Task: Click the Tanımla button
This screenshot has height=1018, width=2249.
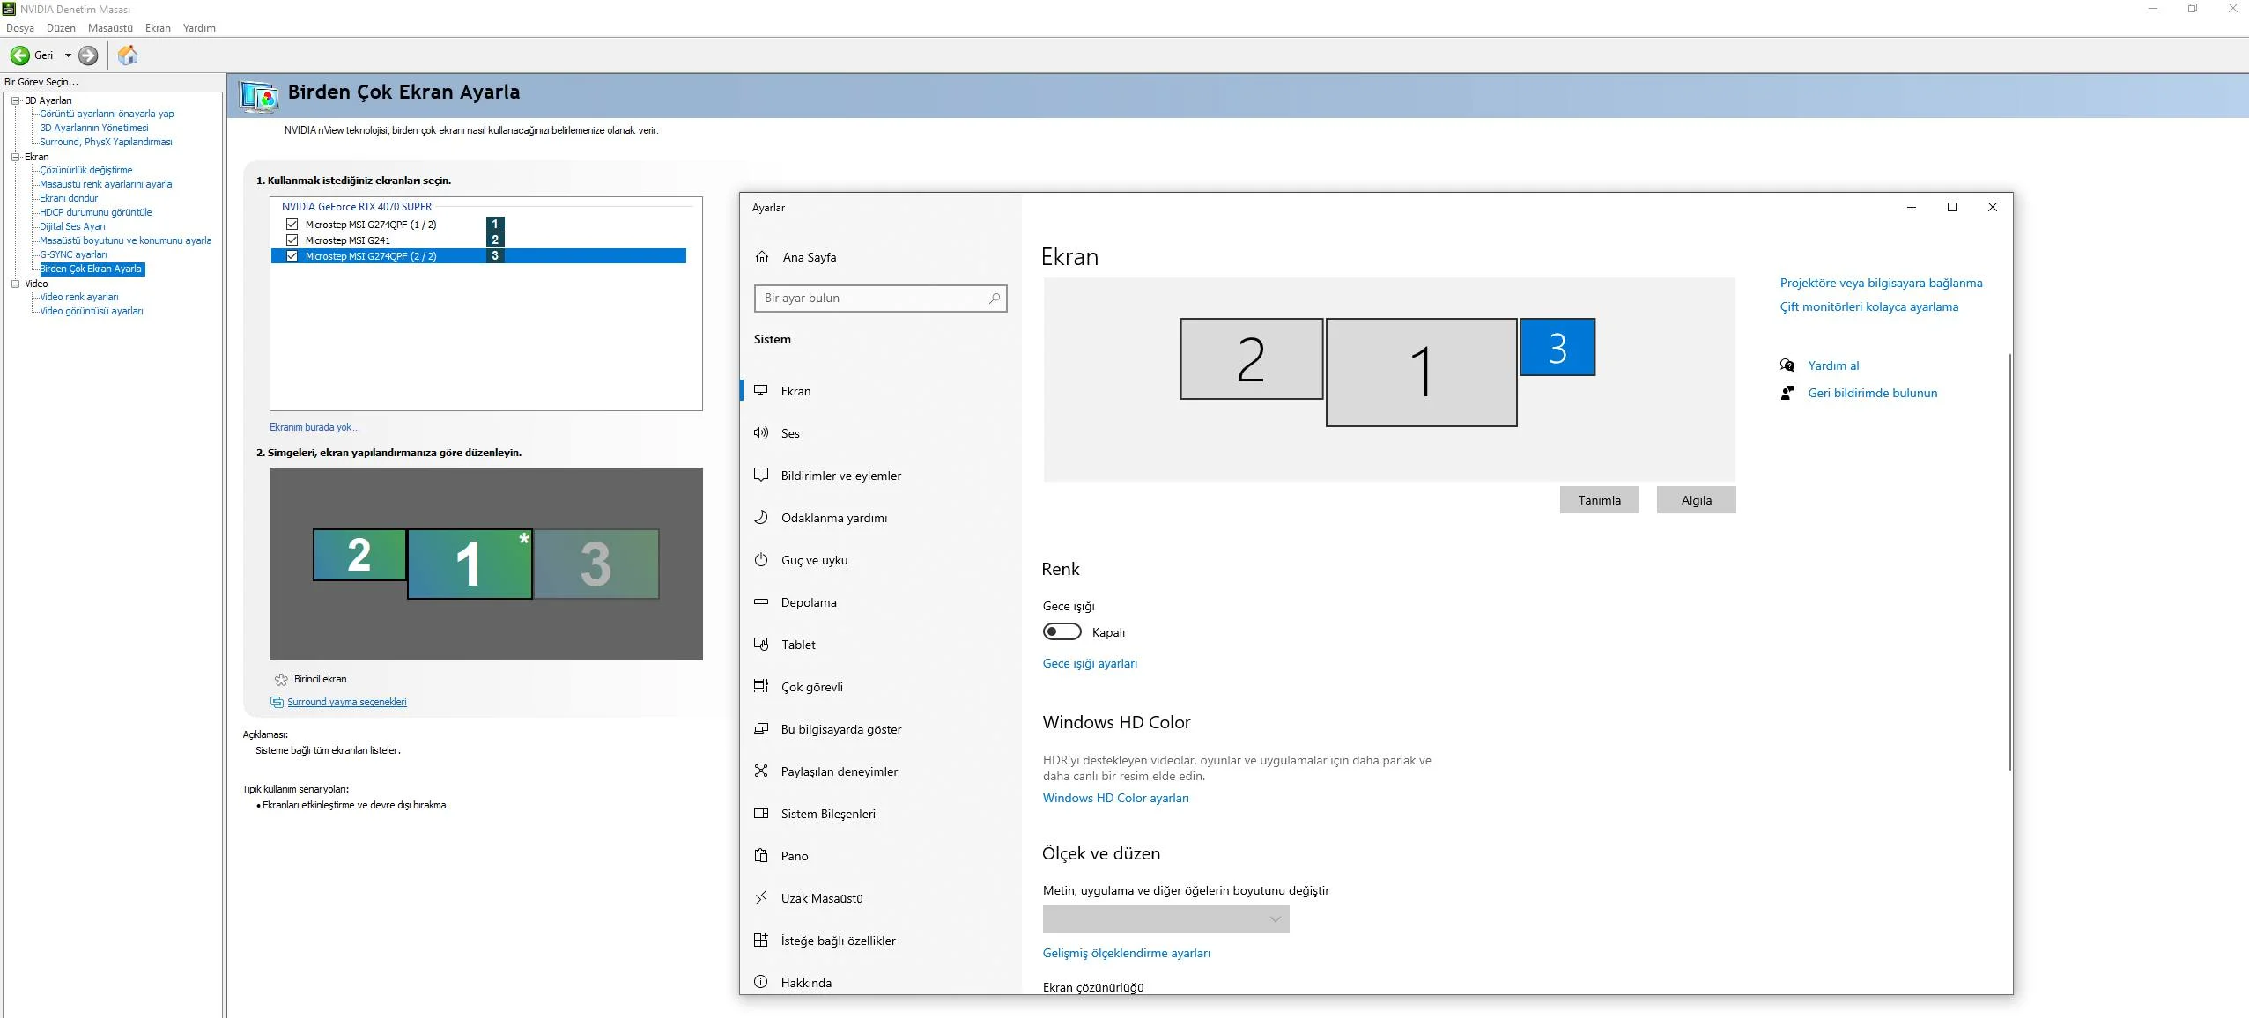Action: 1599,500
